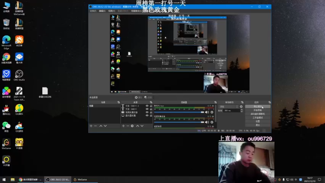
Task: Lock the 视频采集设备 source
Action: [x=151, y=112]
